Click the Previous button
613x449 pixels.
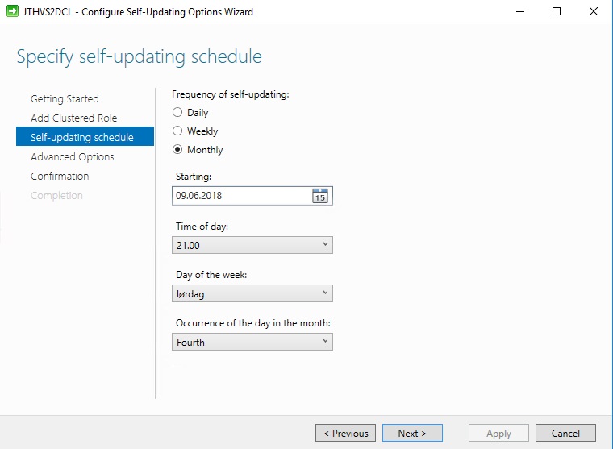(x=345, y=433)
